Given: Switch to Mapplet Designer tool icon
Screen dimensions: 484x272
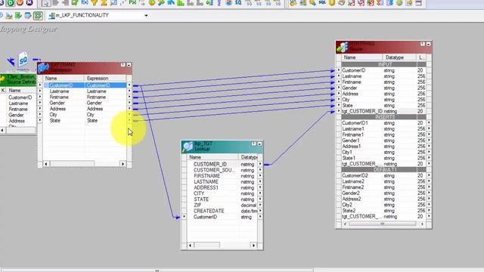Looking at the screenshot, I should click(x=28, y=15).
